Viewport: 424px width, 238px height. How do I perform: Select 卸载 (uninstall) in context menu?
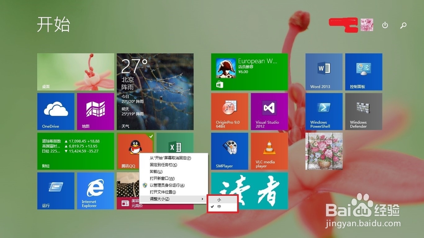click(x=173, y=172)
